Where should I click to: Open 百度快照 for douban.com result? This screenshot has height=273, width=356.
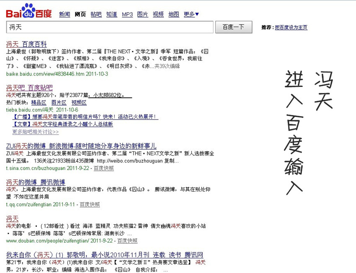click(x=127, y=241)
